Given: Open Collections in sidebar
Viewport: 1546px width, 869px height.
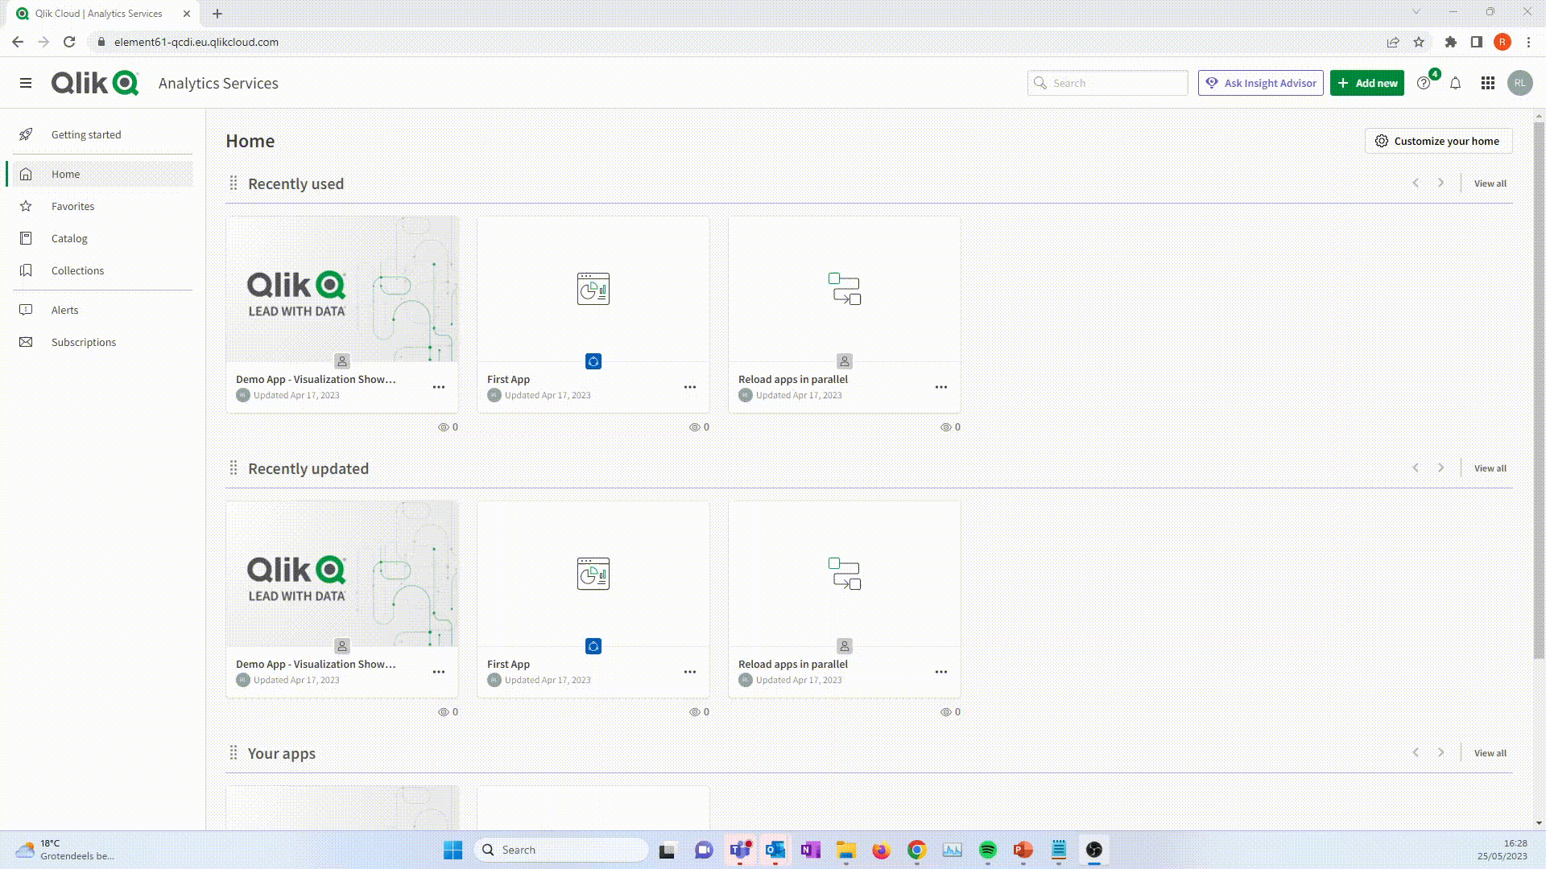Looking at the screenshot, I should click(77, 270).
